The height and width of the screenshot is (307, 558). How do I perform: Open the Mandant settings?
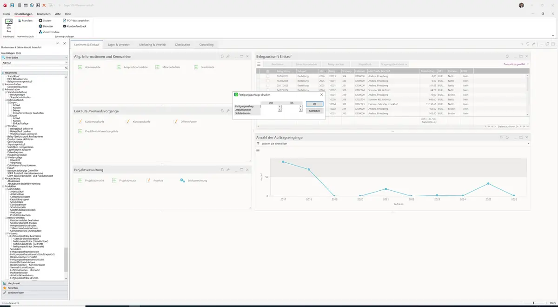pyautogui.click(x=25, y=20)
